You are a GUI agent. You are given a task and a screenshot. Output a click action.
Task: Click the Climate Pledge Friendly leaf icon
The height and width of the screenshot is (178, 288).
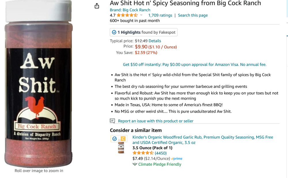pyautogui.click(x=135, y=164)
